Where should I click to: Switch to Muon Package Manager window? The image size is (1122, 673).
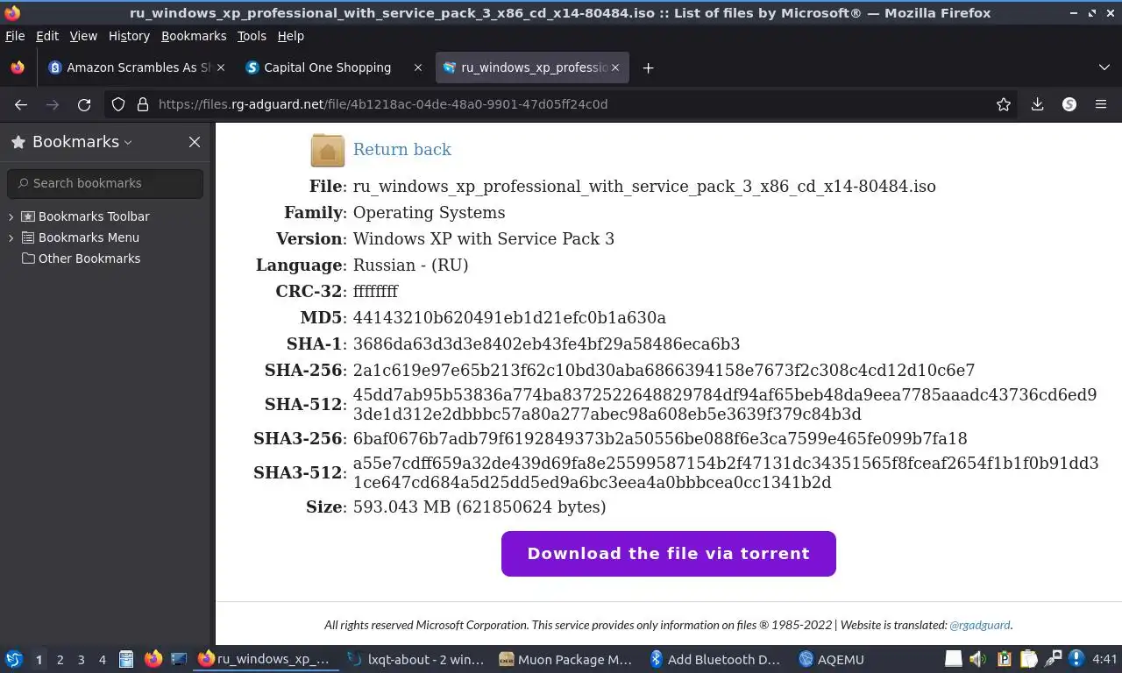[x=566, y=659]
